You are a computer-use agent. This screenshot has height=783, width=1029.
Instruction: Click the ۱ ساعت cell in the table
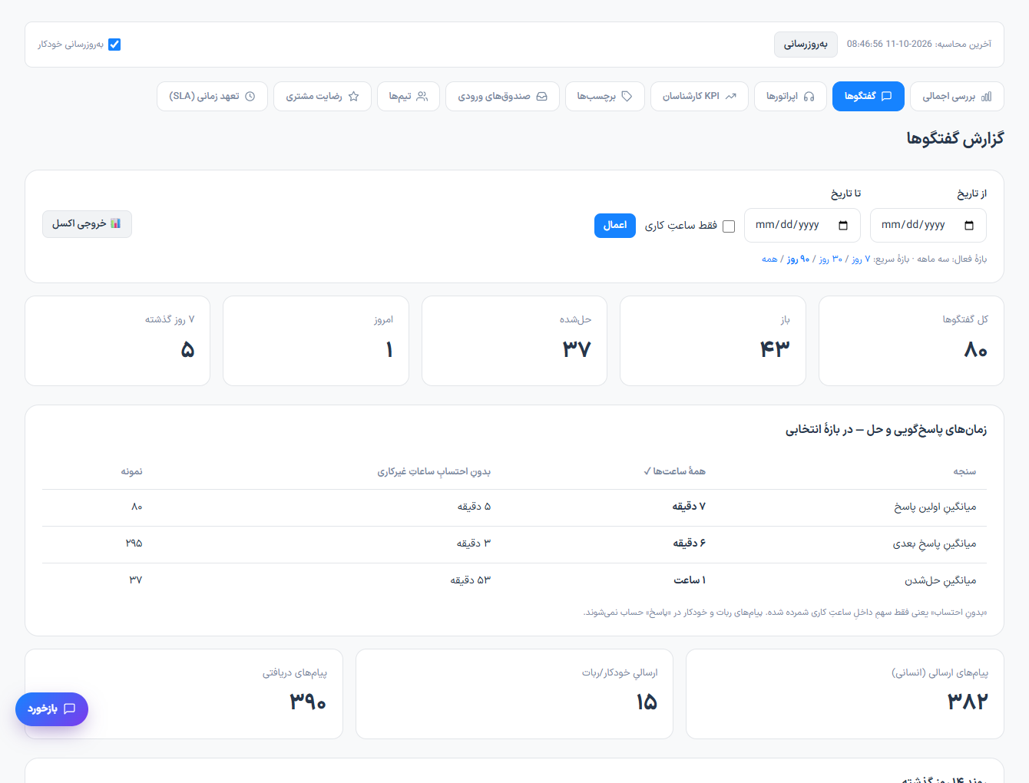[690, 580]
